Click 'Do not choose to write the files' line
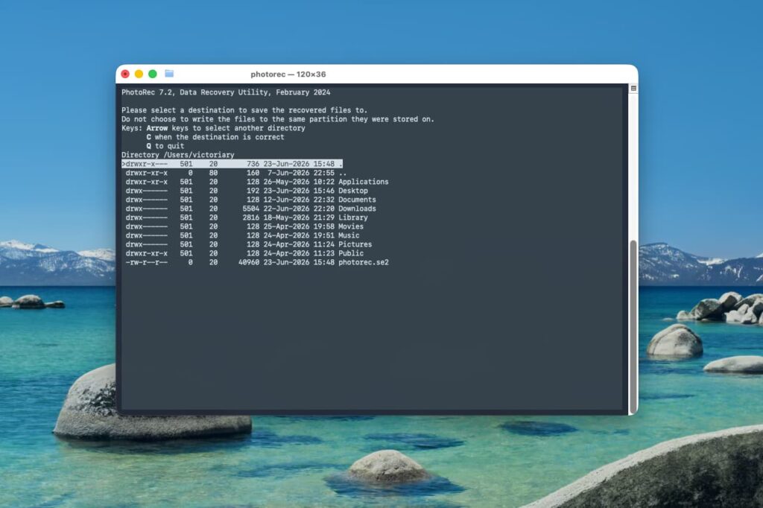 (277, 119)
